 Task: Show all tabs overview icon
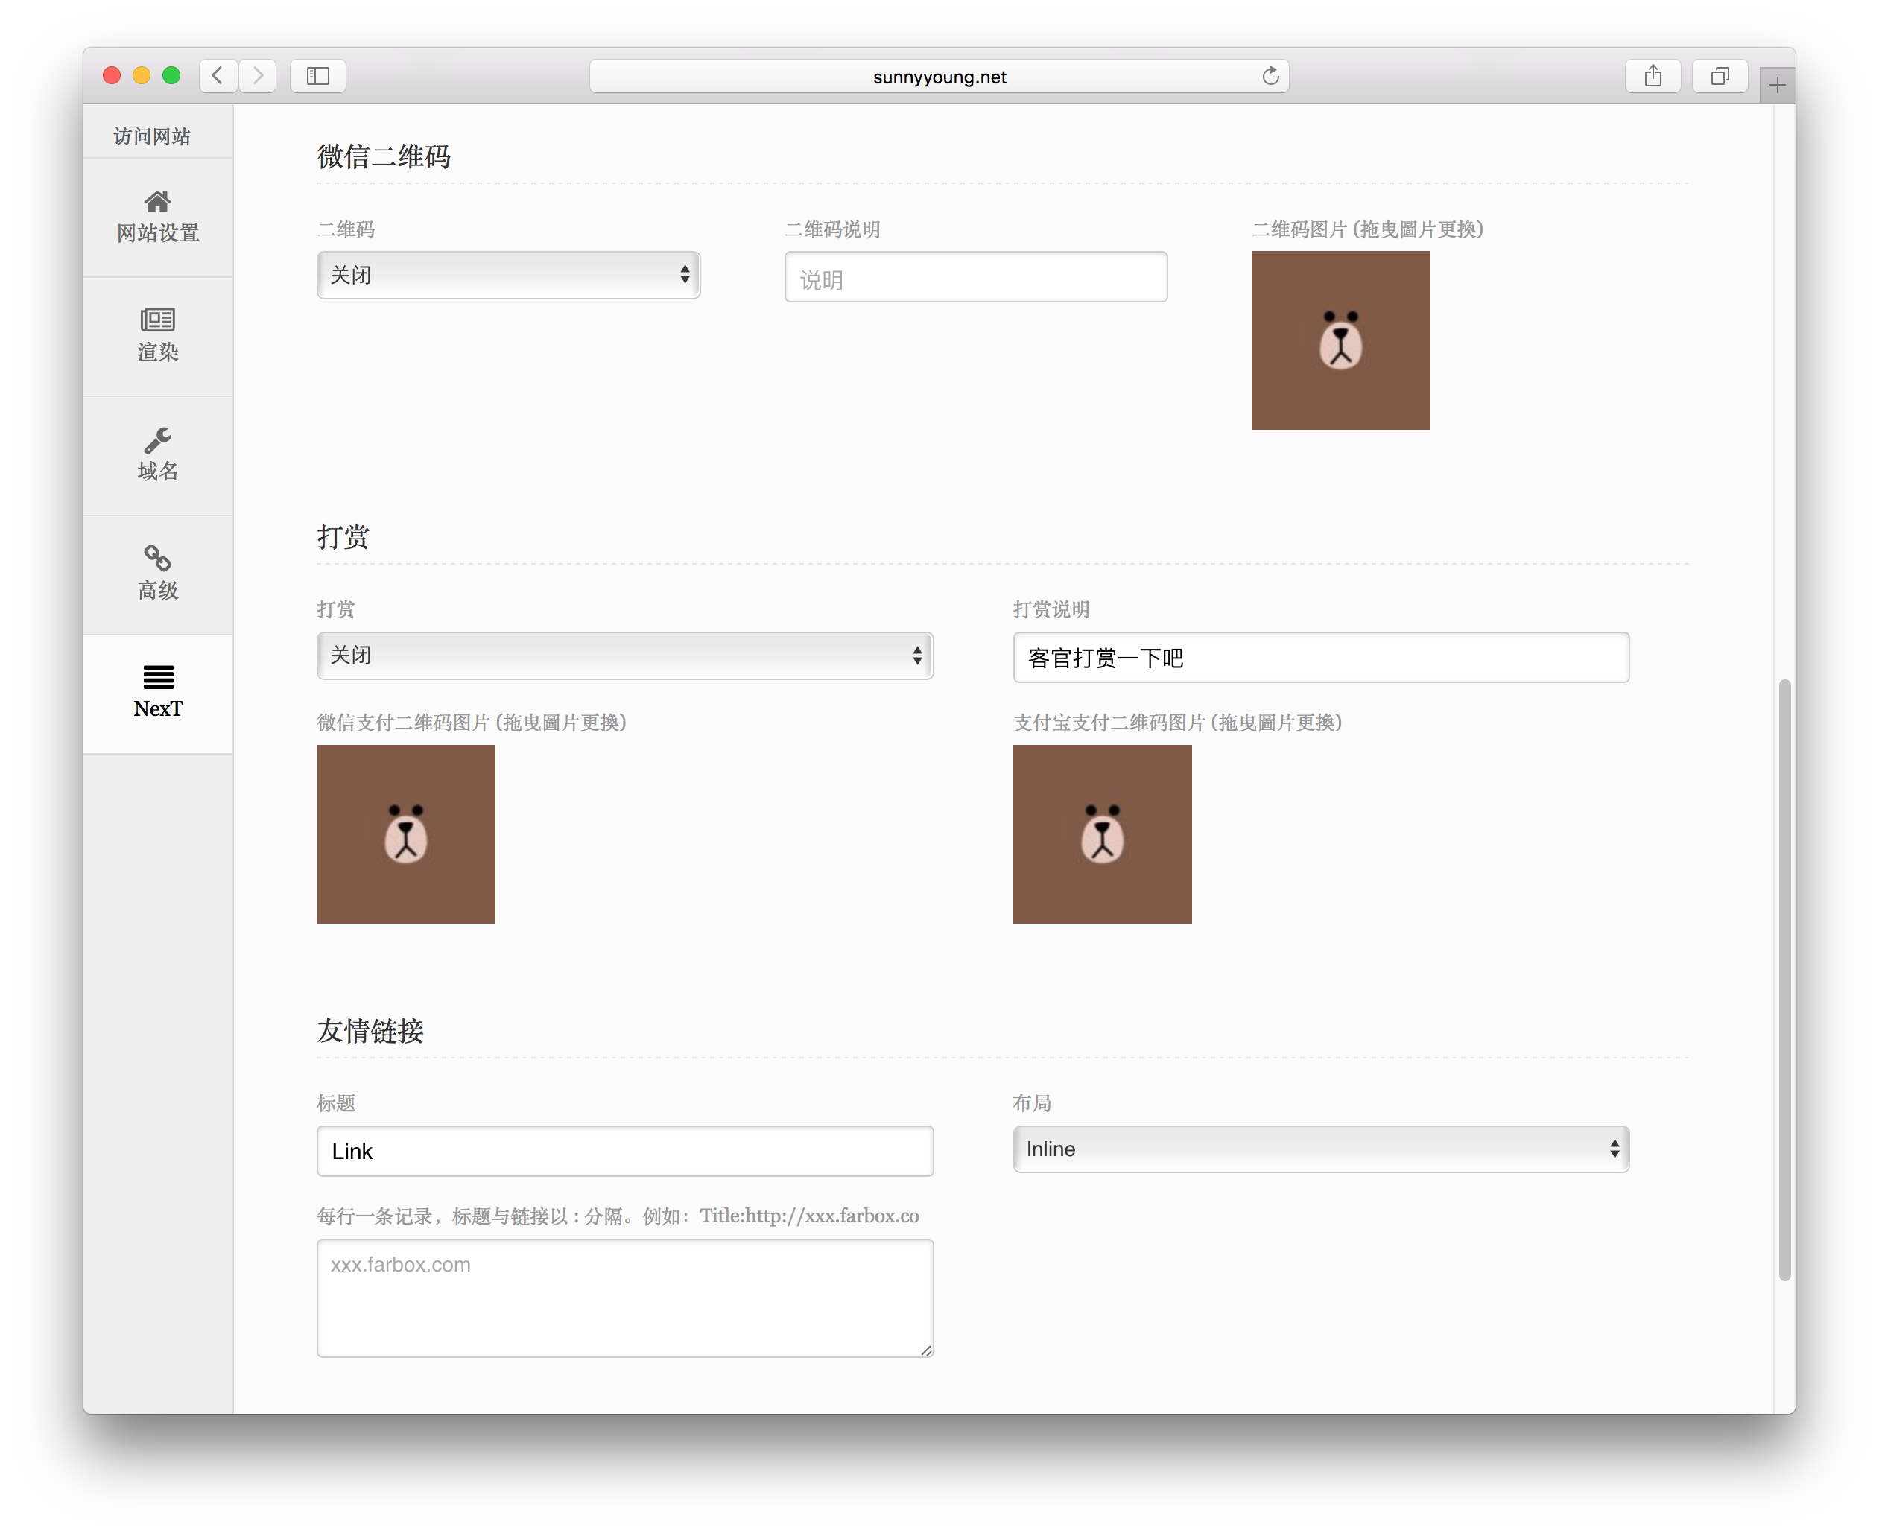[x=1718, y=76]
